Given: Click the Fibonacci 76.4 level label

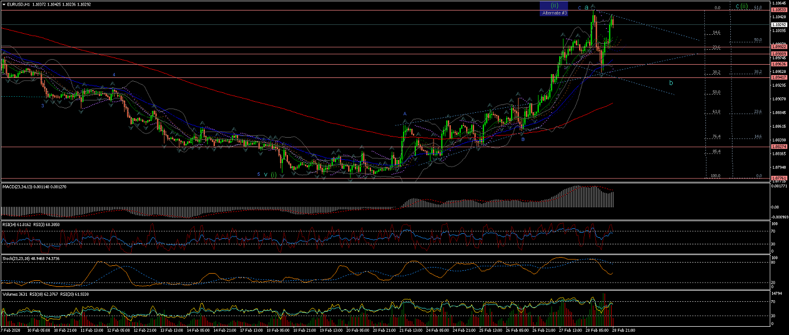Looking at the screenshot, I should 716,137.
